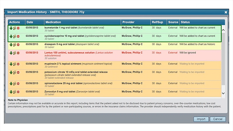This screenshot has width=233, height=131.
Task: Click the vertical scrollbar thumb
Action: pyautogui.click(x=223, y=59)
